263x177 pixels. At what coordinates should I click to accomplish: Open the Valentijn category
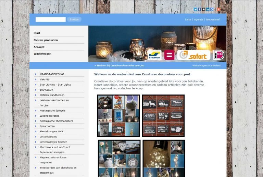click(x=45, y=79)
